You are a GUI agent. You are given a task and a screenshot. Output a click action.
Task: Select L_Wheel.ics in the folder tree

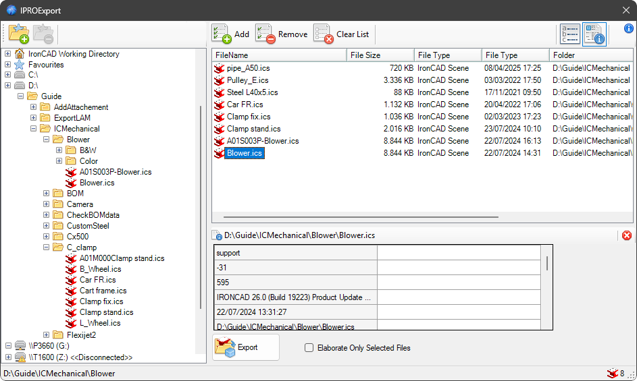tap(99, 323)
